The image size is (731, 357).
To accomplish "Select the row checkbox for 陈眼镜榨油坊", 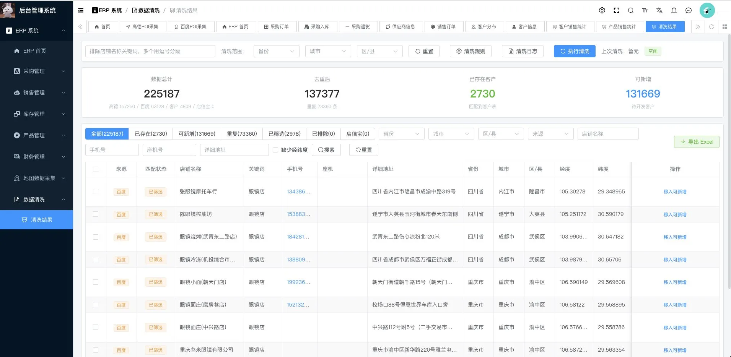I will point(96,214).
